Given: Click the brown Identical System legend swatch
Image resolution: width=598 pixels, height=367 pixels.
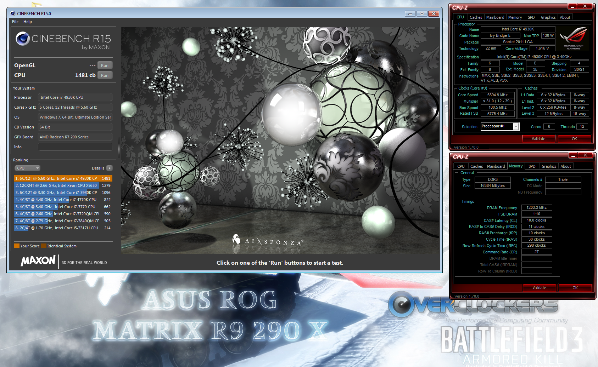Looking at the screenshot, I should 44,246.
